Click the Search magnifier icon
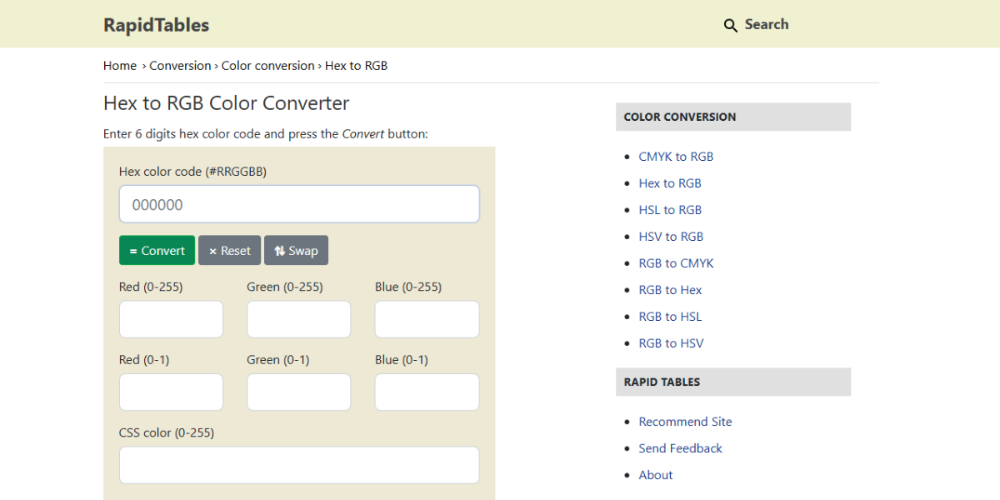 coord(731,26)
